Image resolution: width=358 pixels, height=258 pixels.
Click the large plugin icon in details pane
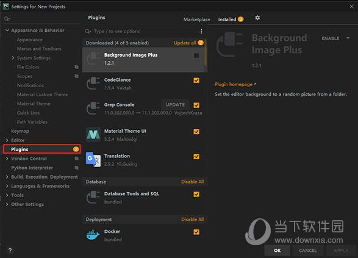(x=230, y=45)
